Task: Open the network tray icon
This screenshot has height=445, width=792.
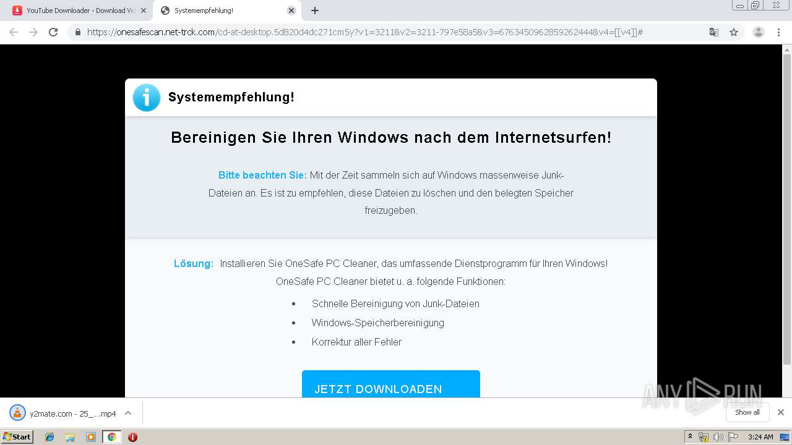Action: click(x=704, y=437)
